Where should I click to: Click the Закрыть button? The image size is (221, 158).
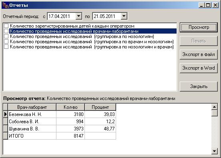point(199,86)
